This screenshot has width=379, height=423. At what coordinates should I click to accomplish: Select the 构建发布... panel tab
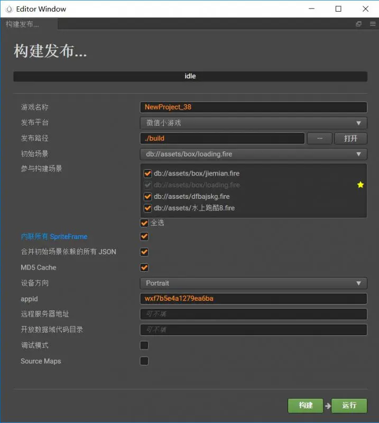pyautogui.click(x=29, y=24)
